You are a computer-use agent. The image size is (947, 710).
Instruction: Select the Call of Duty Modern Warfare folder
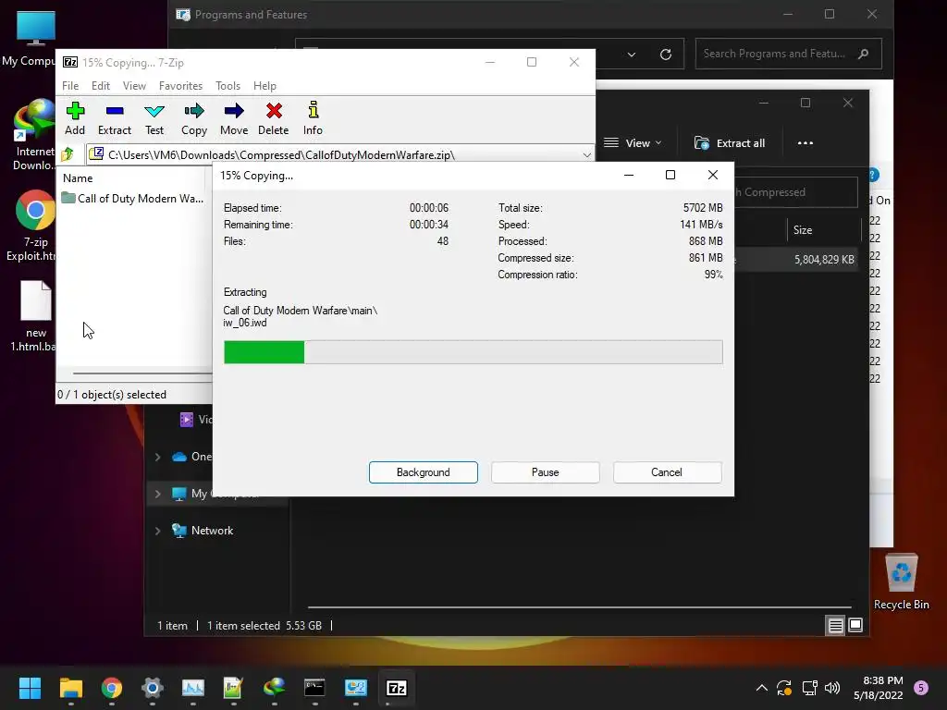click(x=133, y=199)
